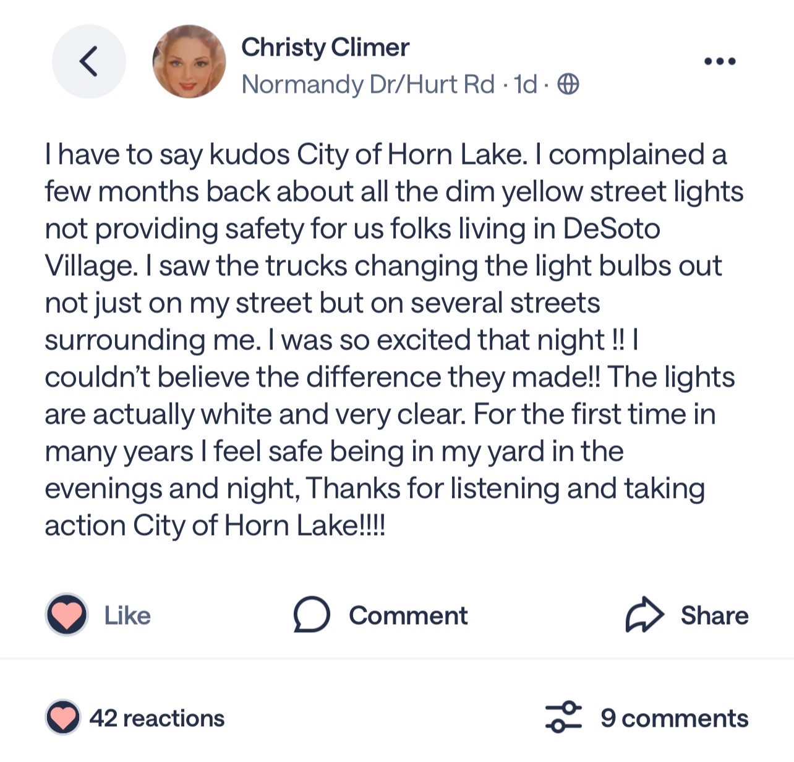
Task: Tap the Comment label
Action: [x=408, y=615]
